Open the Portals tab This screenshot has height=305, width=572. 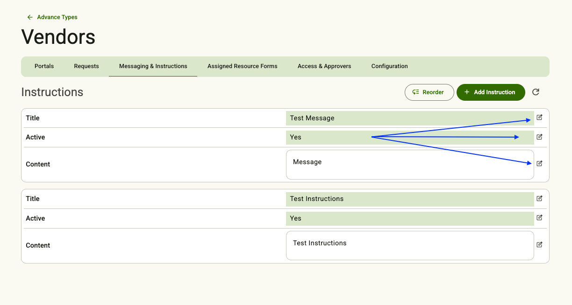click(x=44, y=66)
